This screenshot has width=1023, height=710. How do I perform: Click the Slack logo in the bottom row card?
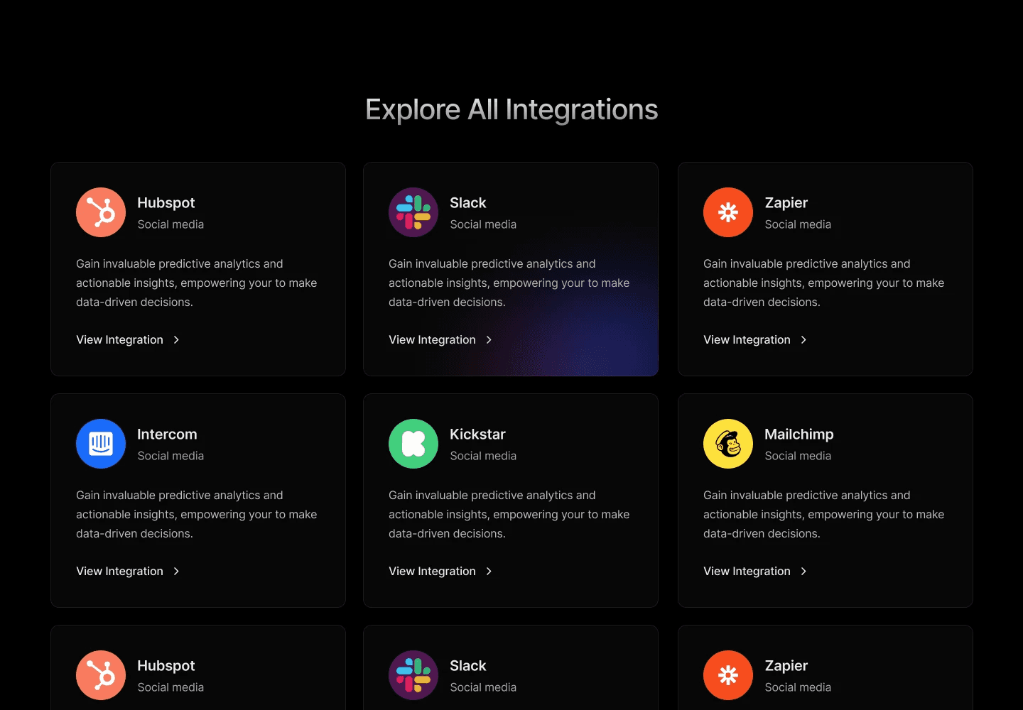tap(413, 675)
